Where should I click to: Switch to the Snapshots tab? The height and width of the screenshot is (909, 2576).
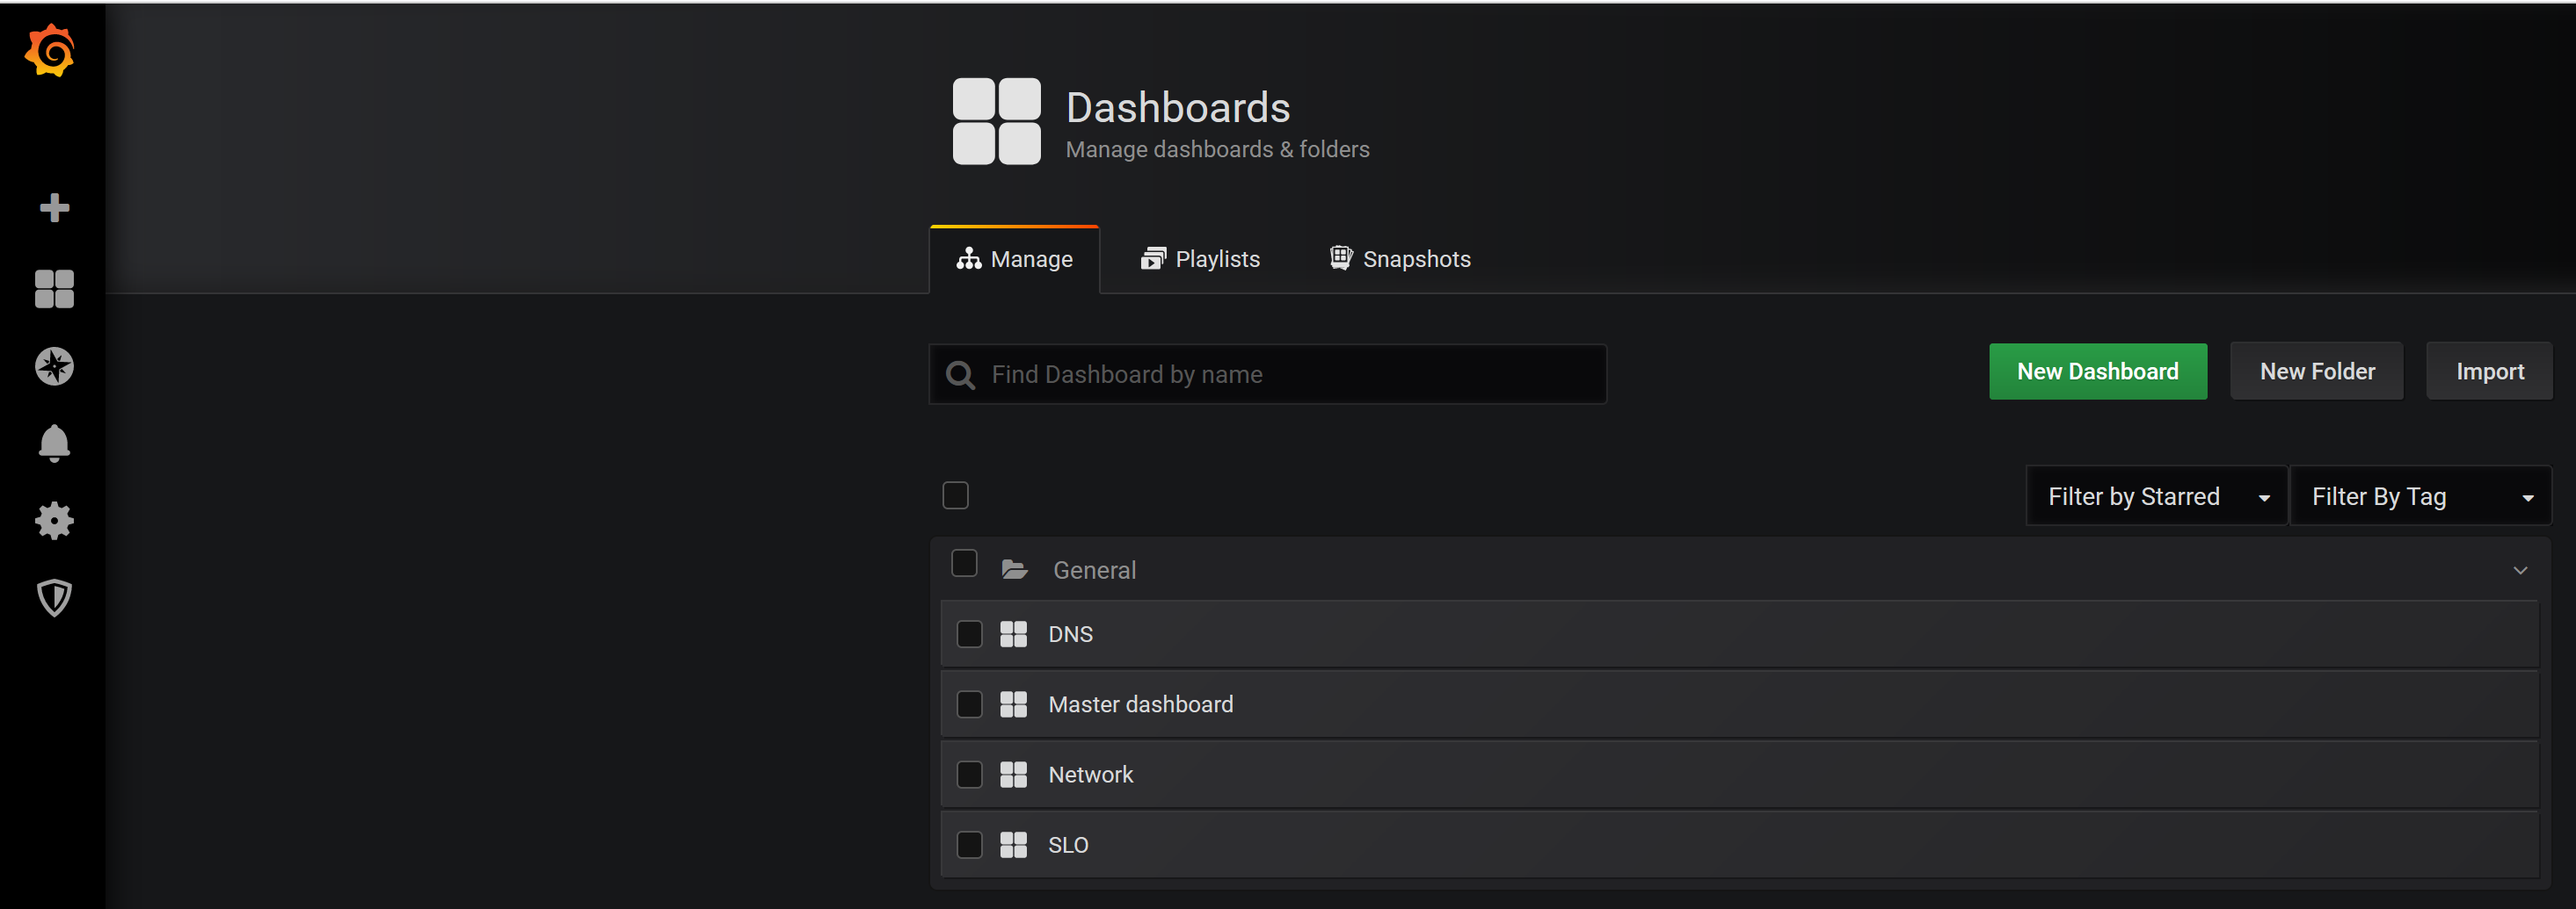pyautogui.click(x=1400, y=260)
